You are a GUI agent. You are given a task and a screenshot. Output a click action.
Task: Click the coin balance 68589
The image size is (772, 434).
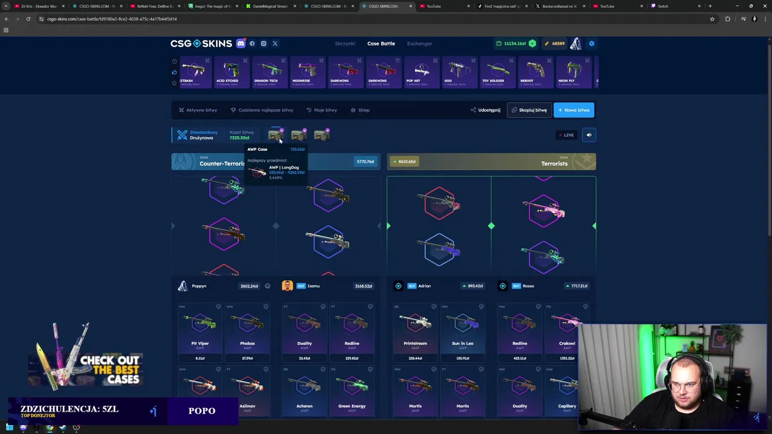point(554,43)
